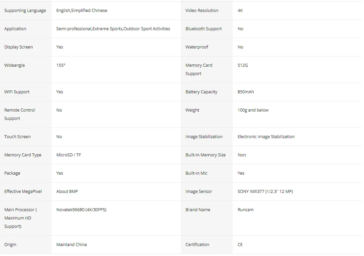
Task: Click the "Video Resolution" label
Action: click(202, 11)
